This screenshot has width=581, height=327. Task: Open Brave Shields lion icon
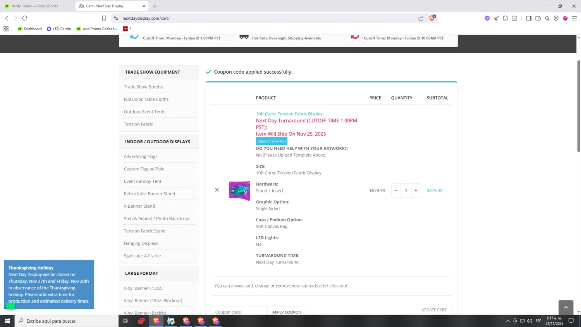[x=432, y=18]
